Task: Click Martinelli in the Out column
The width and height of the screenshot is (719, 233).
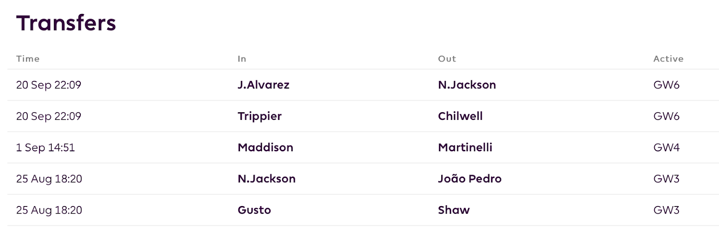Action: 465,147
